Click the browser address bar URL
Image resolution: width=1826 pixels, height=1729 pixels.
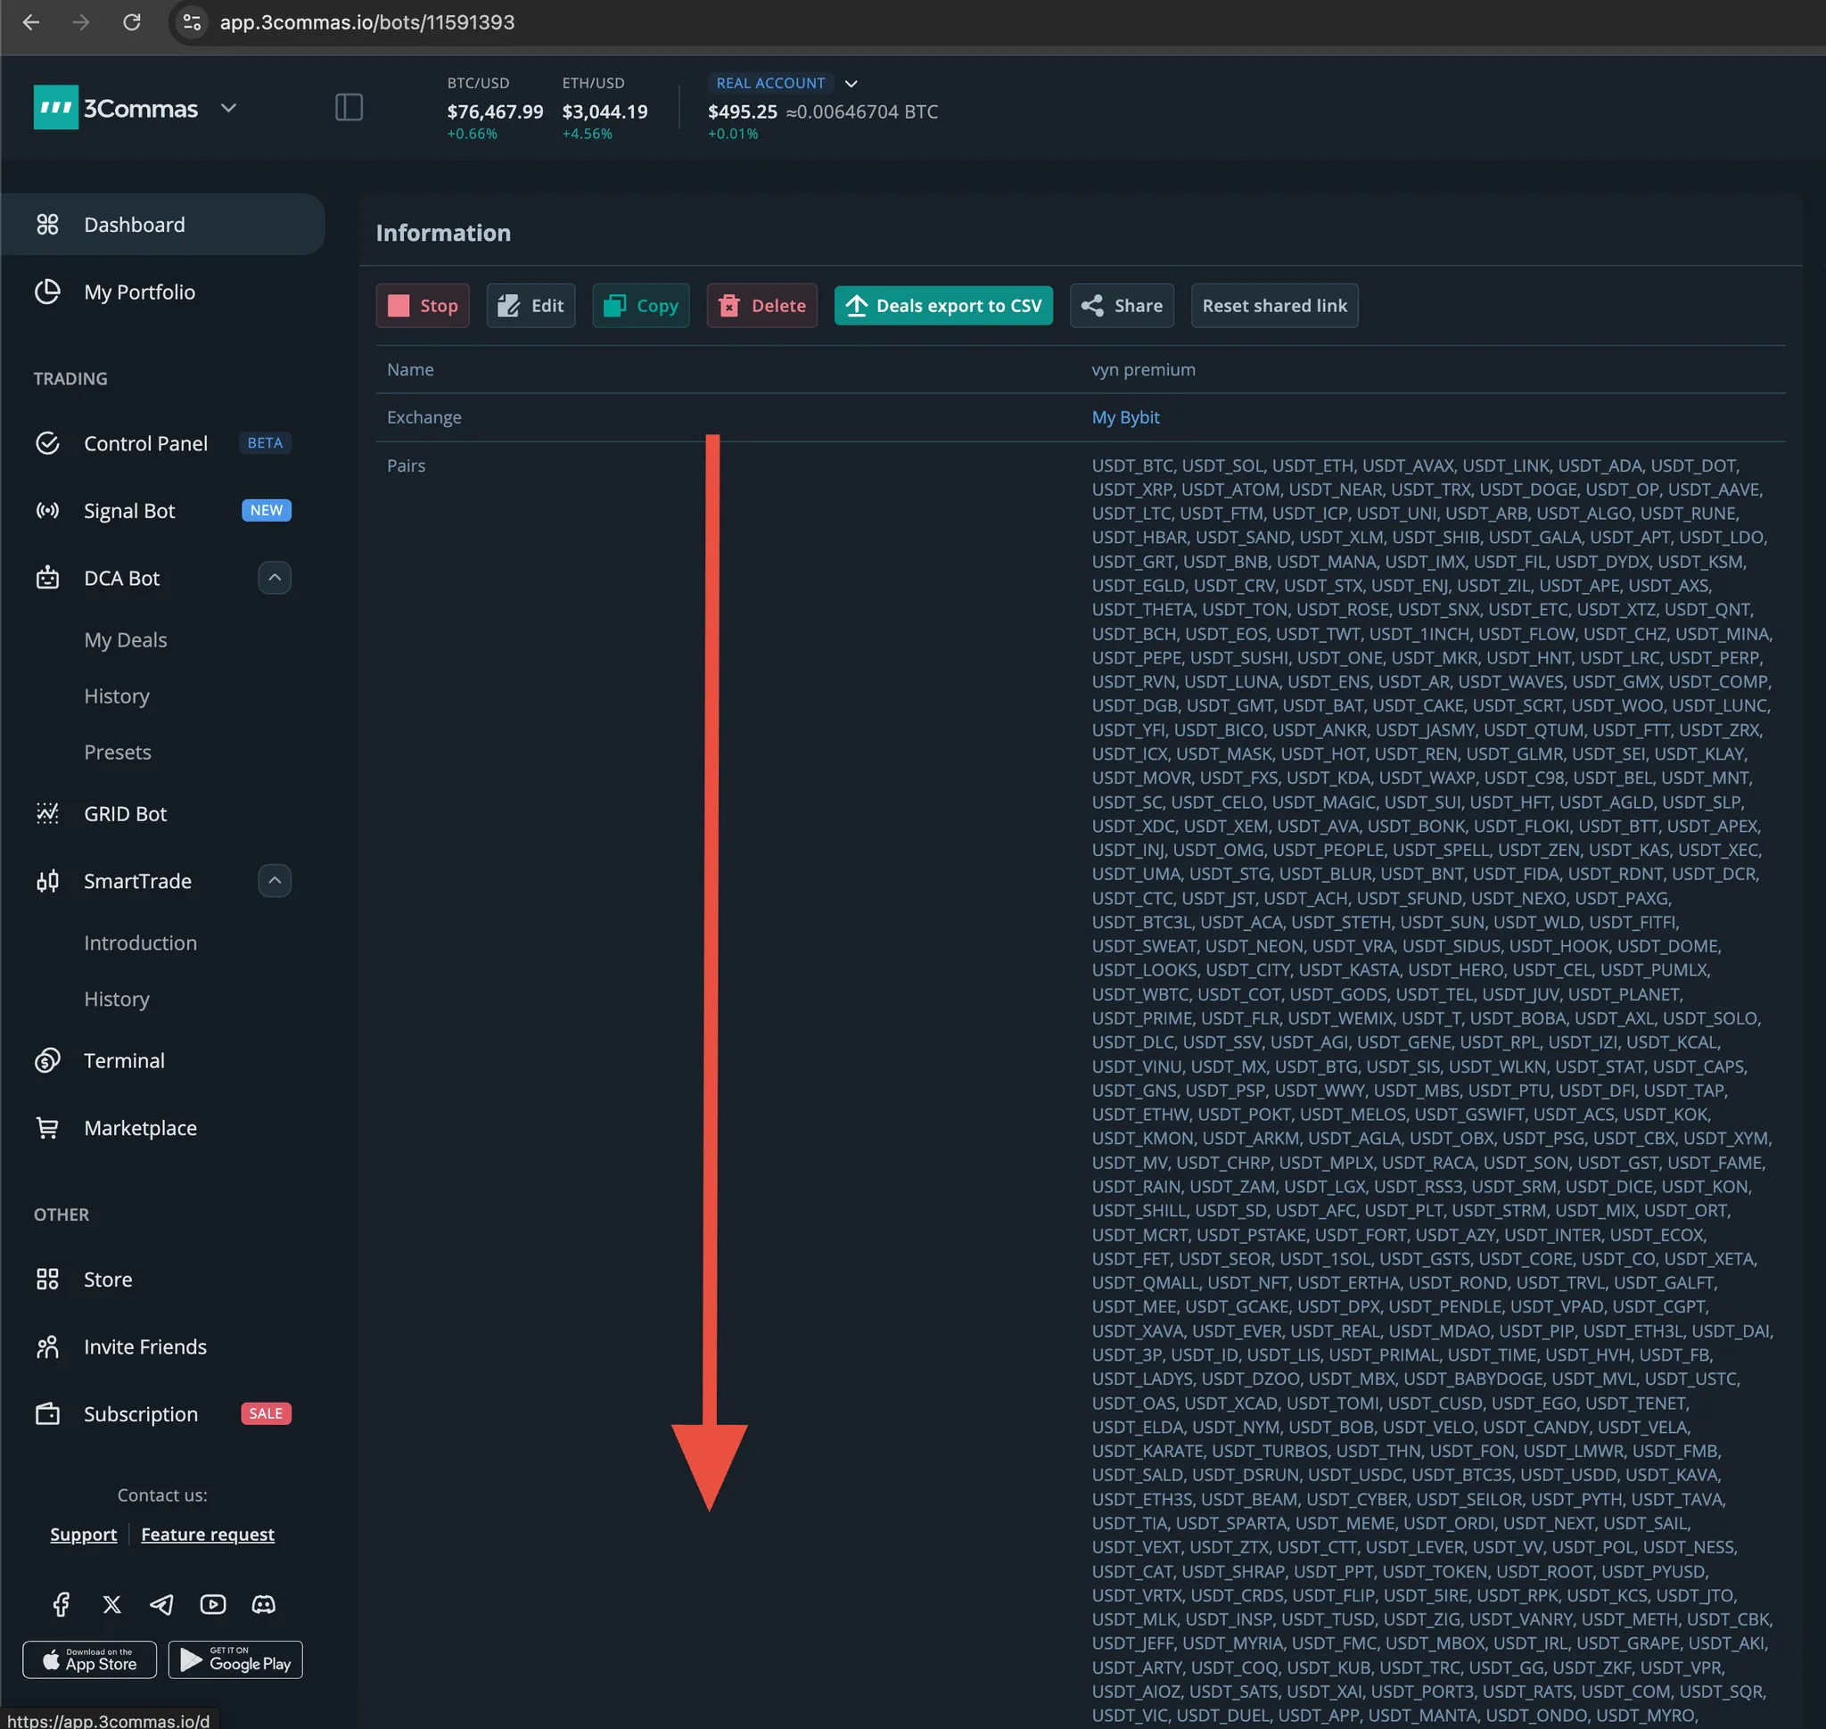(366, 22)
